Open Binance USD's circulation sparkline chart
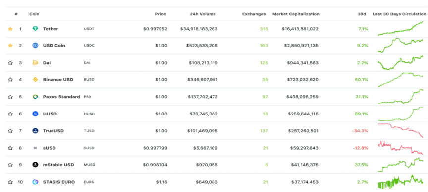This screenshot has height=192, width=428. 400,79
